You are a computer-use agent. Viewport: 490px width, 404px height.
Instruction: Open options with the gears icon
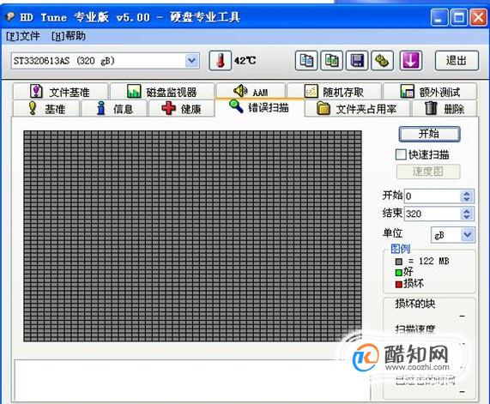(382, 60)
